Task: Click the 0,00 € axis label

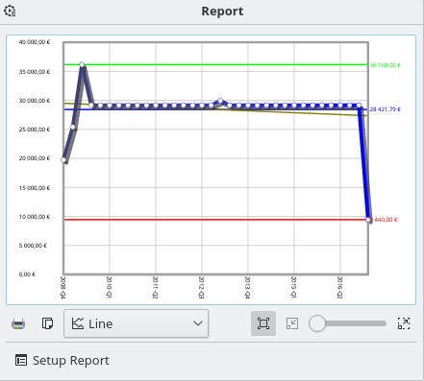Action: [27, 274]
